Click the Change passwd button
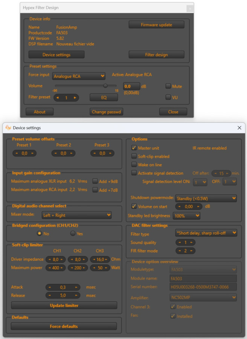Viewport: 247px width, 339px height. pyautogui.click(x=106, y=112)
